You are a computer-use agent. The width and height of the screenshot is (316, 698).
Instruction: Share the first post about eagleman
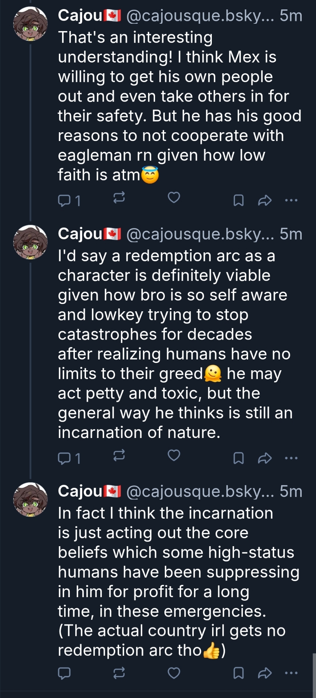(264, 200)
